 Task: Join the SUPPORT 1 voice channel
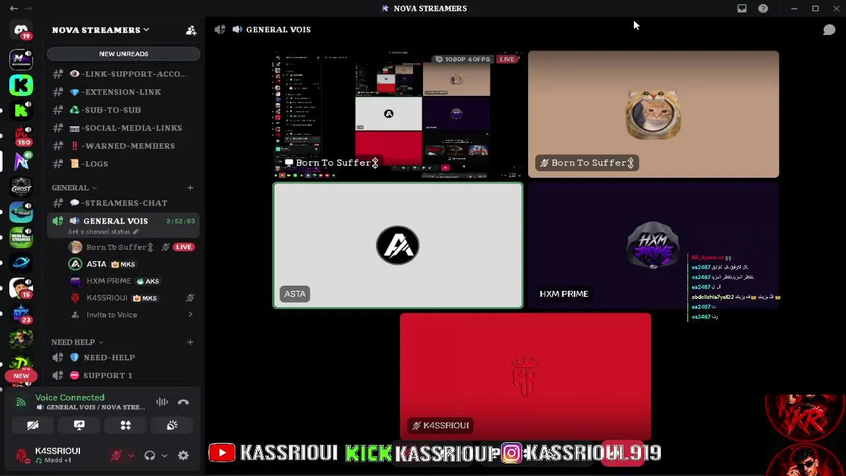coord(124,376)
